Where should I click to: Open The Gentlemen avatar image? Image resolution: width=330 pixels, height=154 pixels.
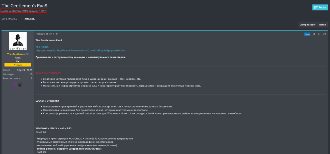tap(18, 41)
